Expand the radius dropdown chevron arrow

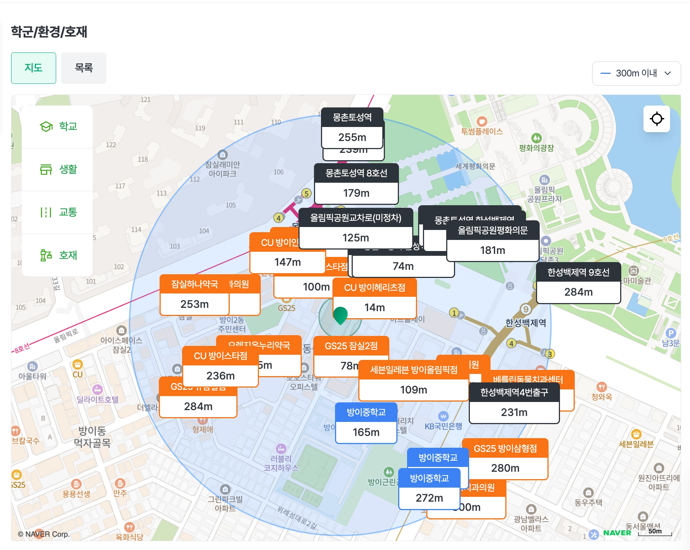tap(667, 73)
